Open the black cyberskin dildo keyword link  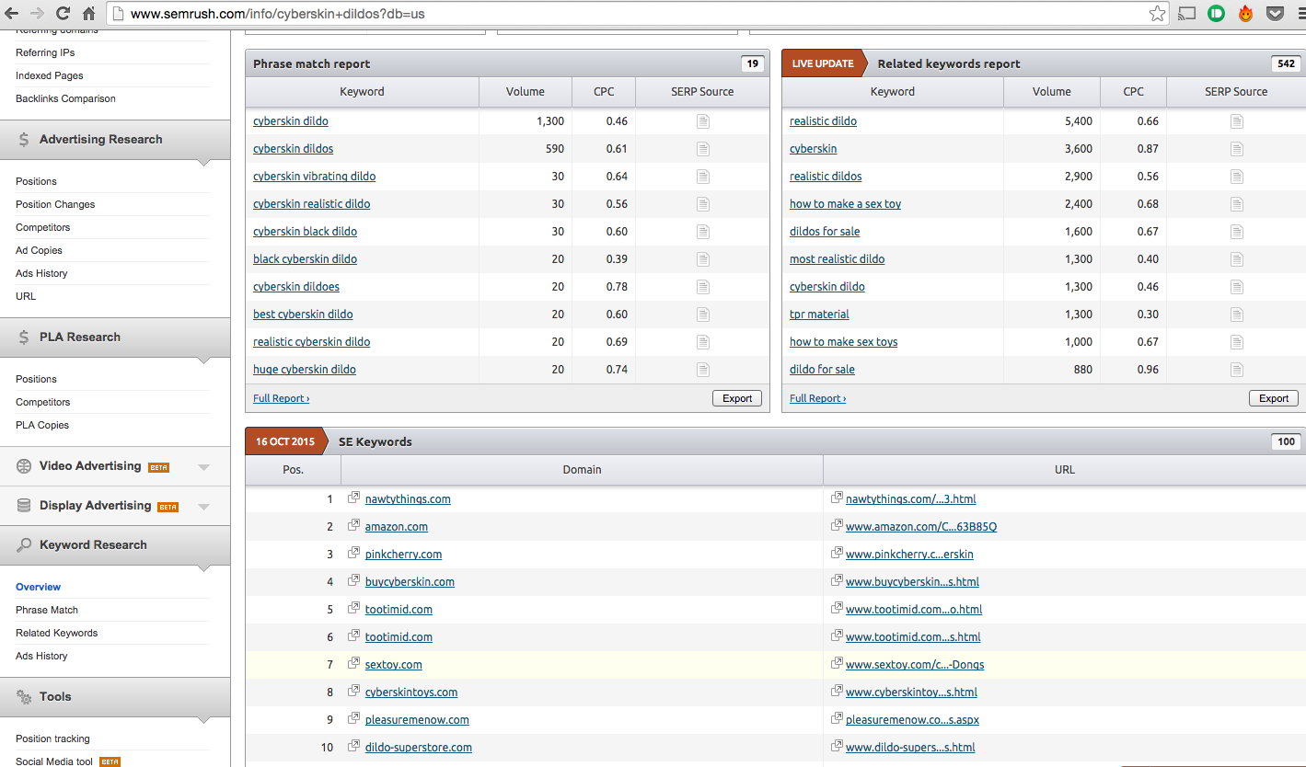coord(305,259)
